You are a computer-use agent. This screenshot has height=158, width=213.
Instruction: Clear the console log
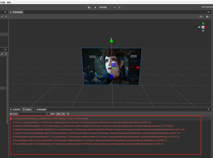14,114
